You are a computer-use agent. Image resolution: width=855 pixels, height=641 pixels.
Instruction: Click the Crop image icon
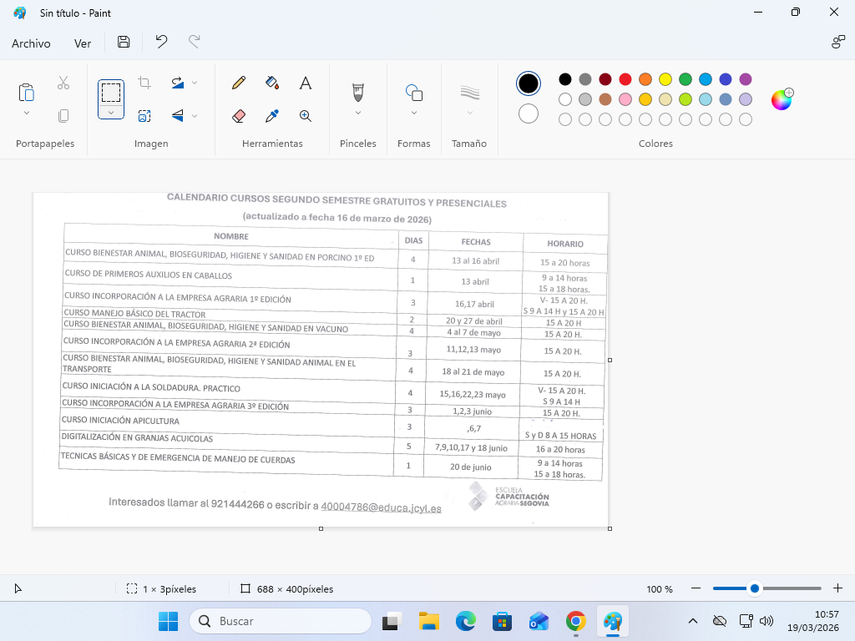(144, 83)
